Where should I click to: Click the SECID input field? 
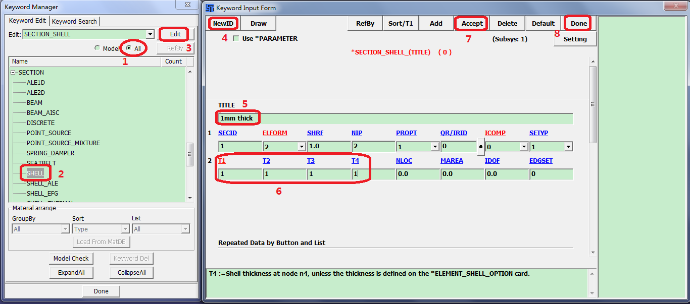coord(239,147)
